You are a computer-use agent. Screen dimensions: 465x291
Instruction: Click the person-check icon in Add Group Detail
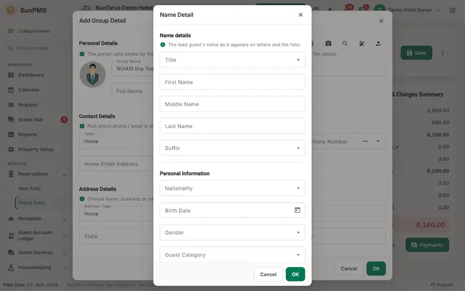click(x=378, y=43)
